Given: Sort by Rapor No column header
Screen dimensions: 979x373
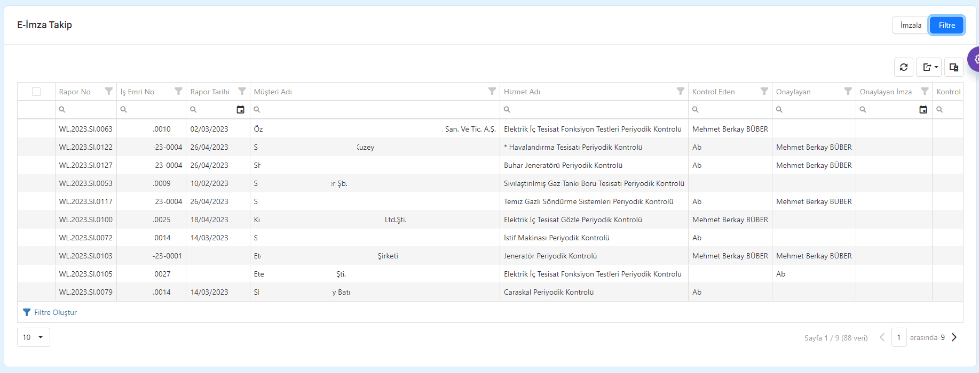Looking at the screenshot, I should pos(75,92).
